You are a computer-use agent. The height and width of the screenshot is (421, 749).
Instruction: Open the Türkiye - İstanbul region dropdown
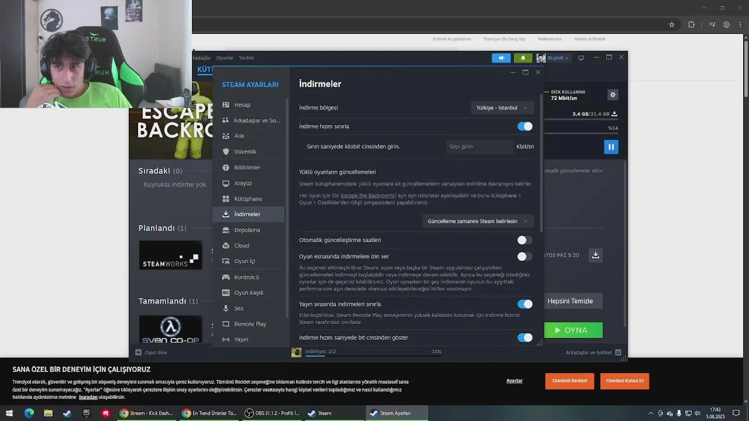point(502,108)
